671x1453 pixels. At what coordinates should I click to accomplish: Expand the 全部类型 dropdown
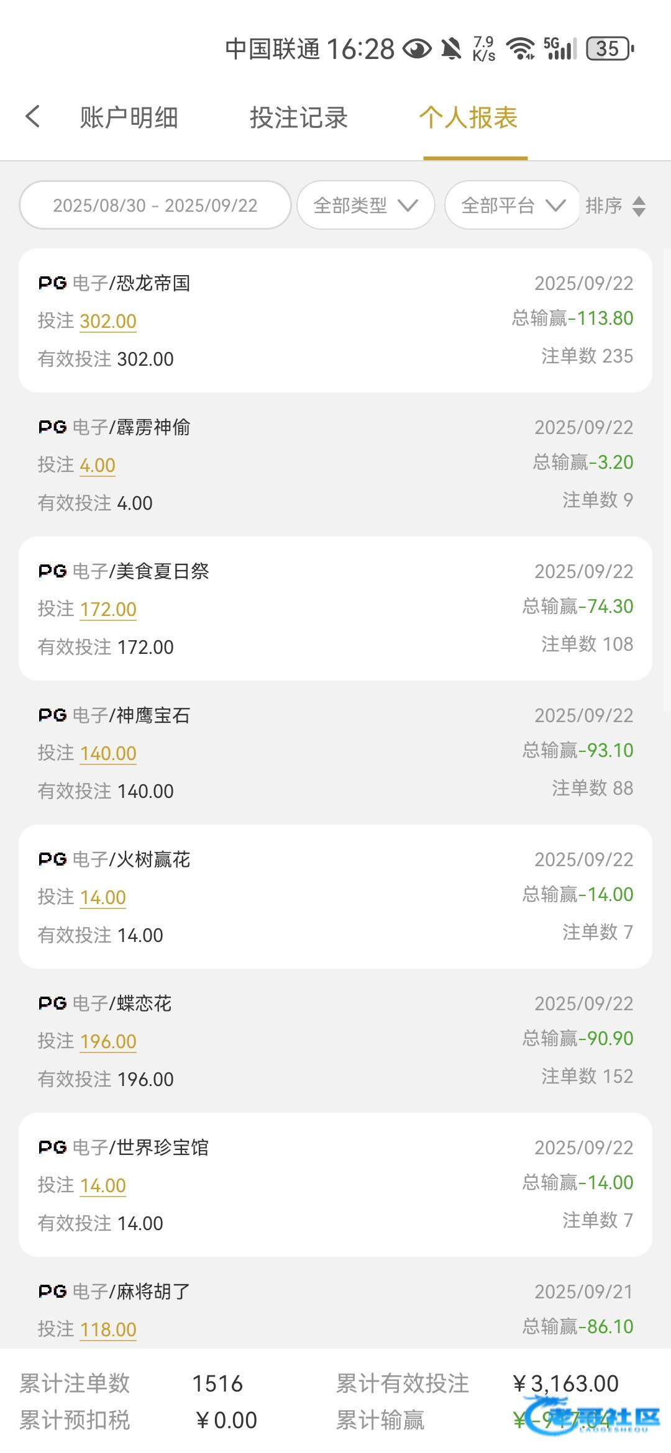pyautogui.click(x=365, y=206)
